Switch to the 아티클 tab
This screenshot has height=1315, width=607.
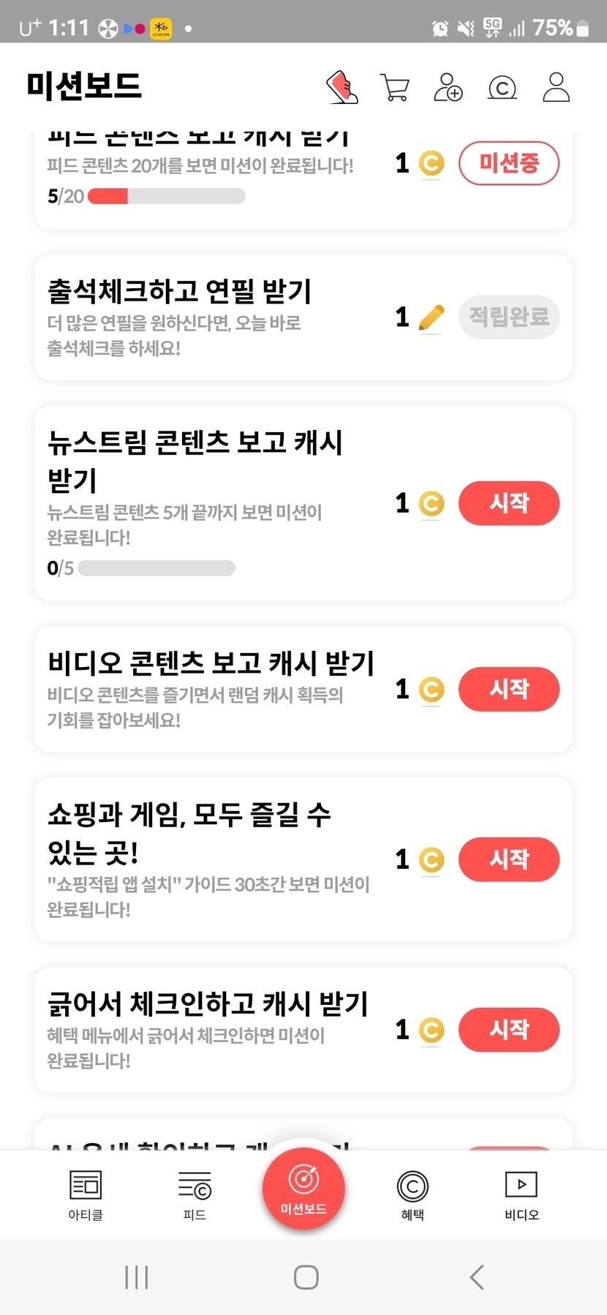[86, 1194]
